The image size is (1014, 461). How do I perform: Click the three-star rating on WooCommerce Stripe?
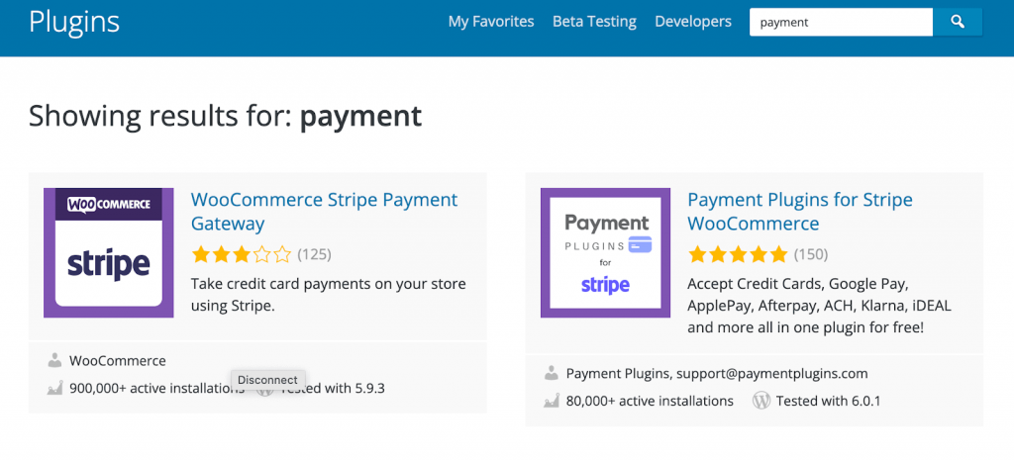click(x=242, y=254)
